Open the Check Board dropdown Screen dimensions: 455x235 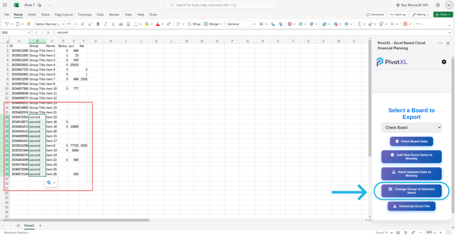point(411,127)
